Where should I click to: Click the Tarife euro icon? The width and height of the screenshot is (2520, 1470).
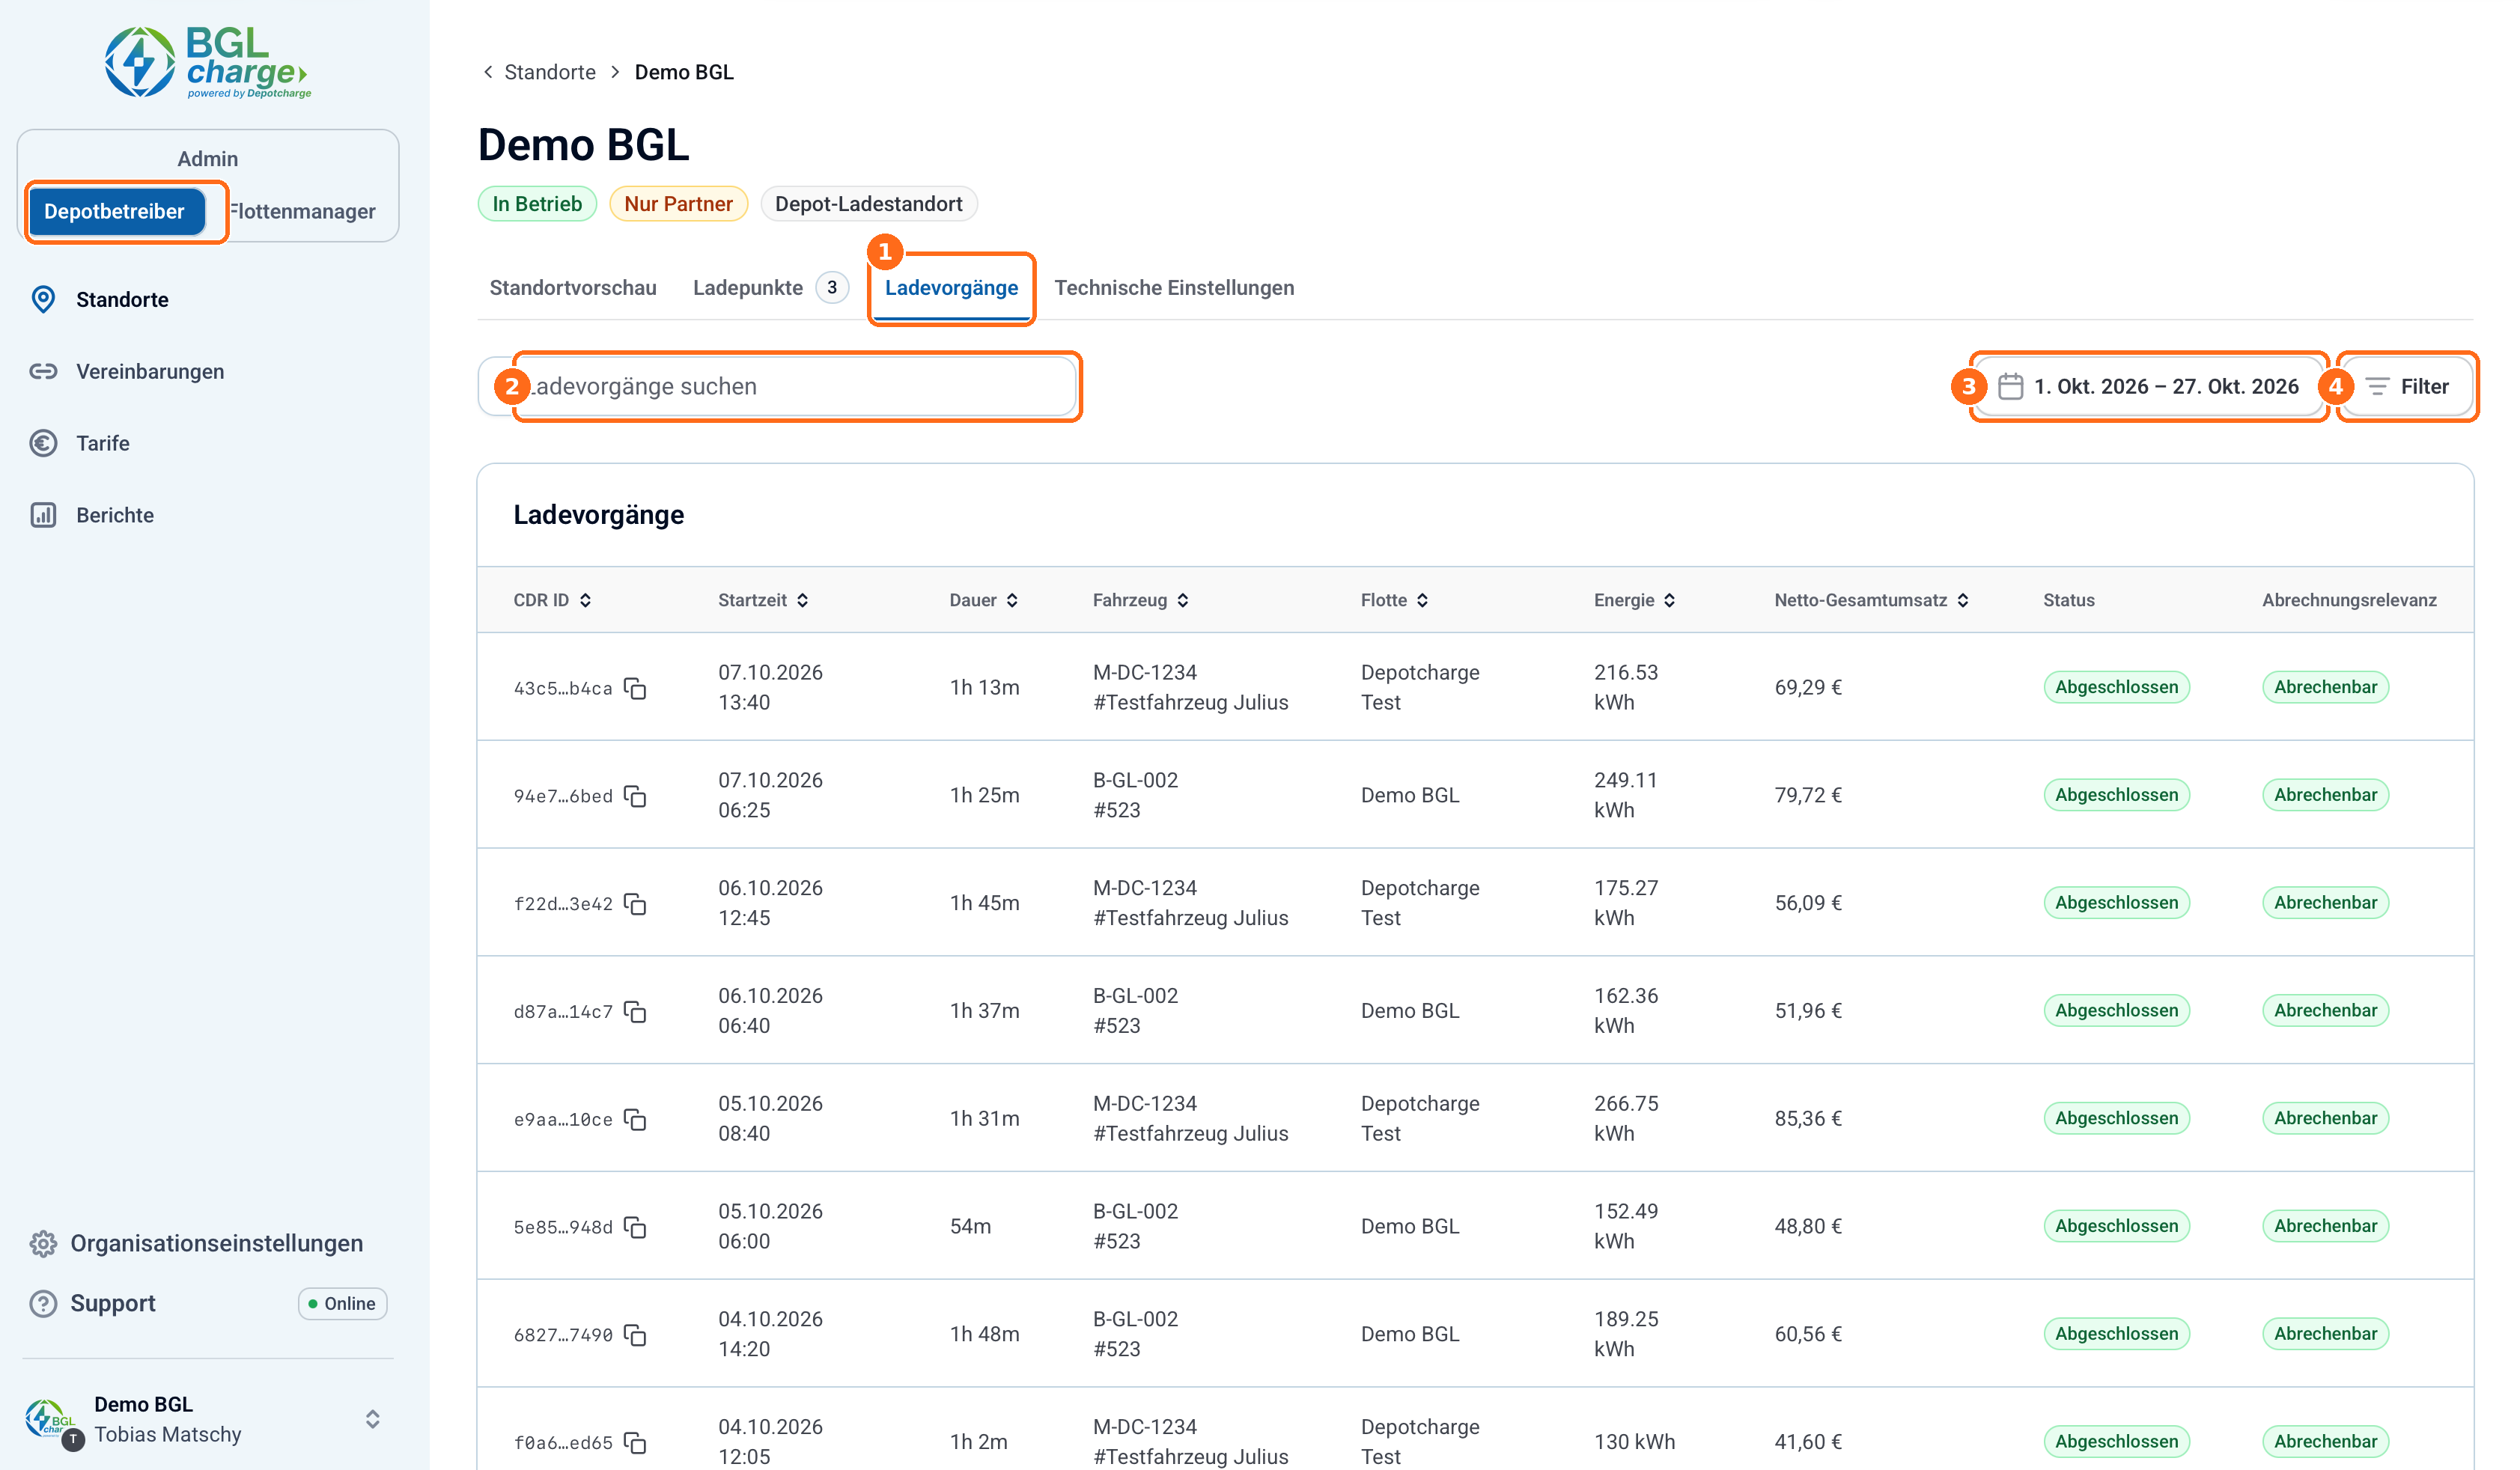tap(43, 443)
